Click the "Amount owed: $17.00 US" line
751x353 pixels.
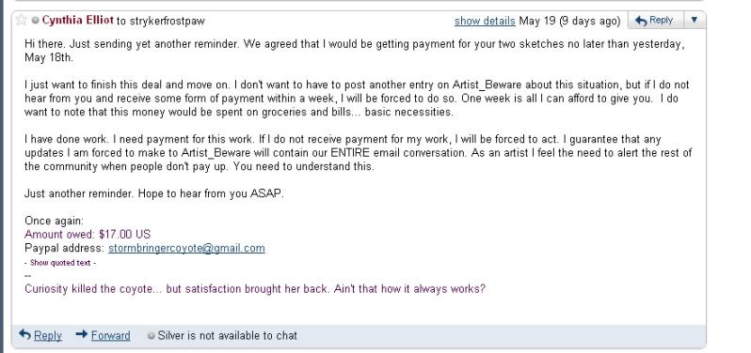88,234
